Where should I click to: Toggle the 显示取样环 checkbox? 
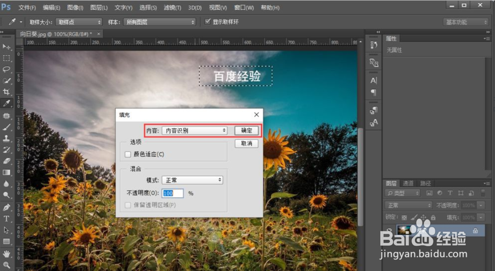click(208, 21)
